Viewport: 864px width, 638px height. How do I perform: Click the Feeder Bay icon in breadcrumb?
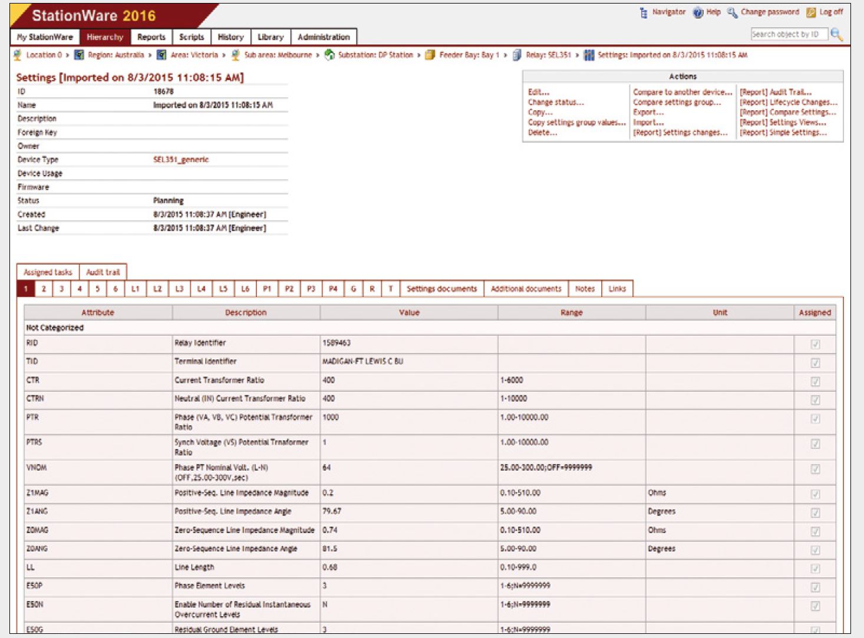(430, 55)
